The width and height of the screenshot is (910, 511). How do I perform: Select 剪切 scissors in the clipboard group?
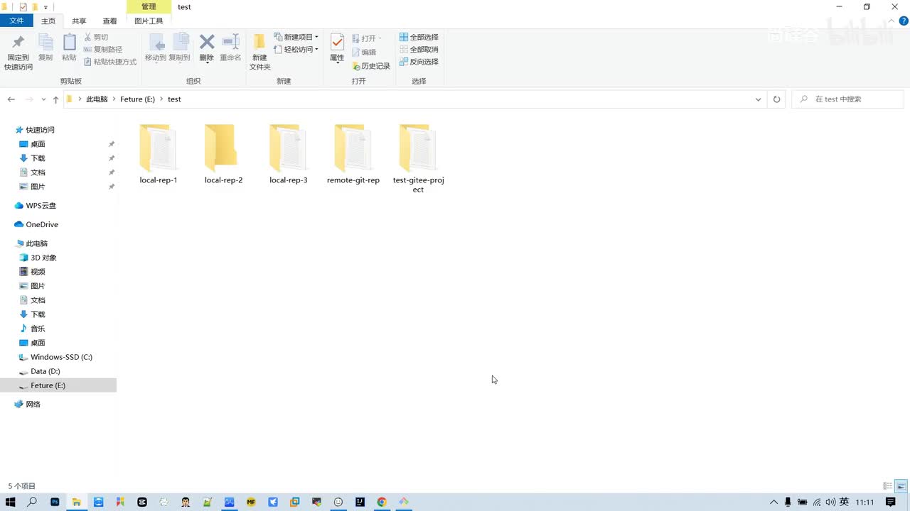tap(96, 37)
